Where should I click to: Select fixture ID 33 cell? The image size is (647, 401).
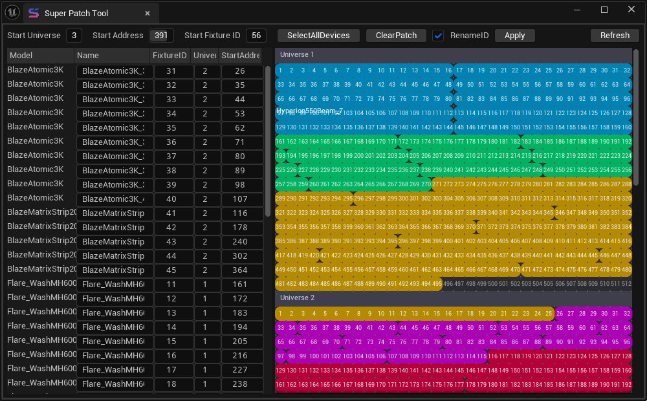pos(171,100)
